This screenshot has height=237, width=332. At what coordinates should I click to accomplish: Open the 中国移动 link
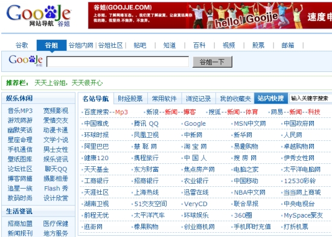246,181
